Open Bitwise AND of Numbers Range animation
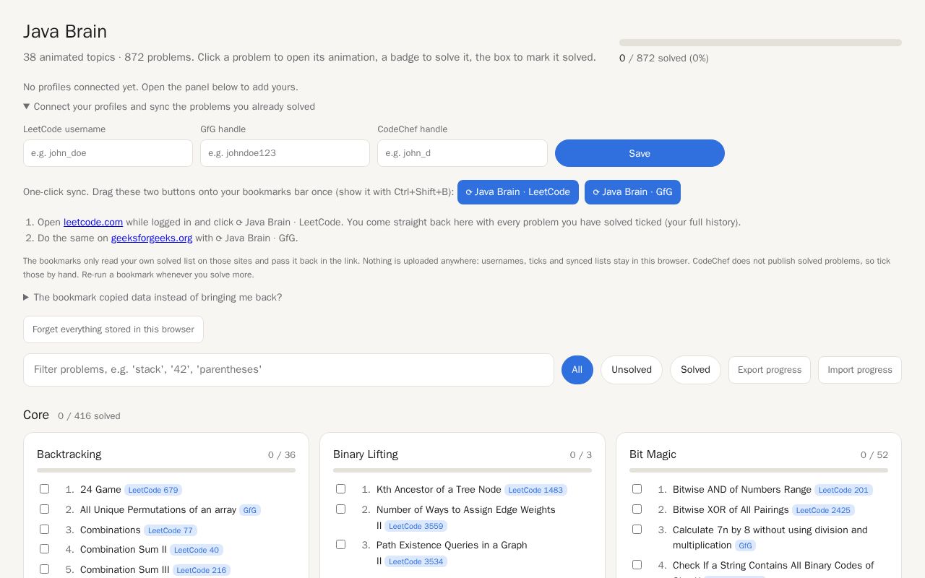 click(x=742, y=489)
